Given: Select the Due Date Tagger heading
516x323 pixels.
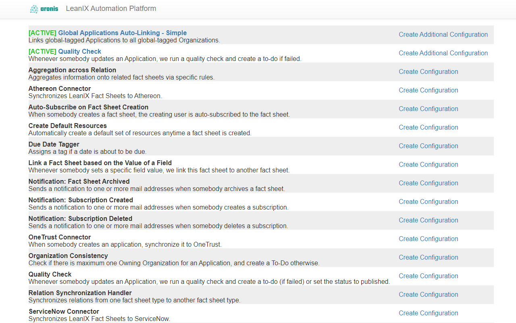Looking at the screenshot, I should (x=54, y=145).
